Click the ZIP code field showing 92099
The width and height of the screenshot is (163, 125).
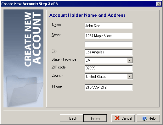109,68
